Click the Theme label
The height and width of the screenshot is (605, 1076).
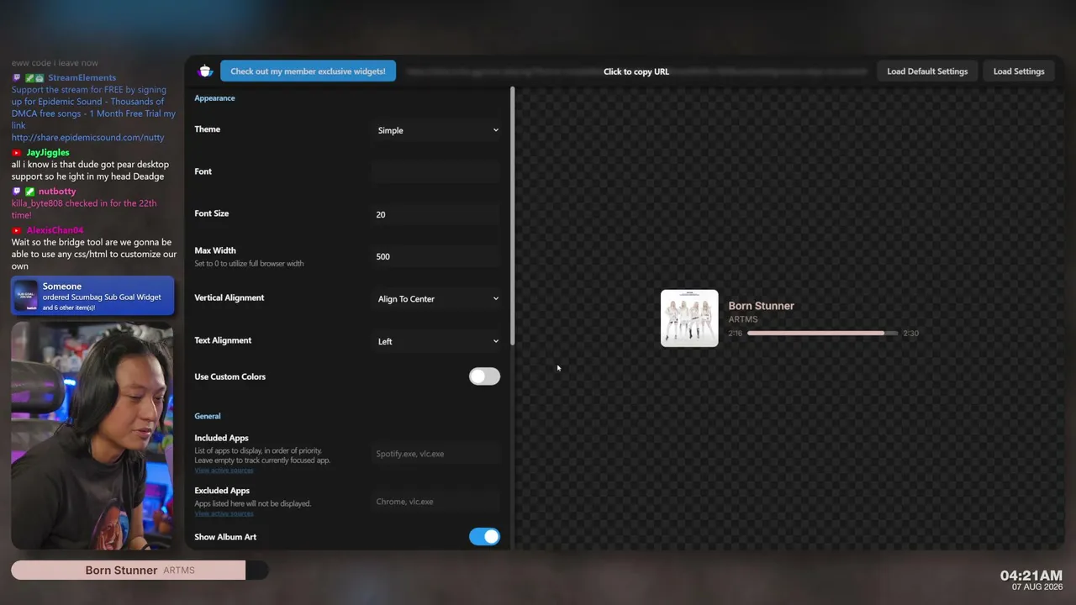pos(207,129)
